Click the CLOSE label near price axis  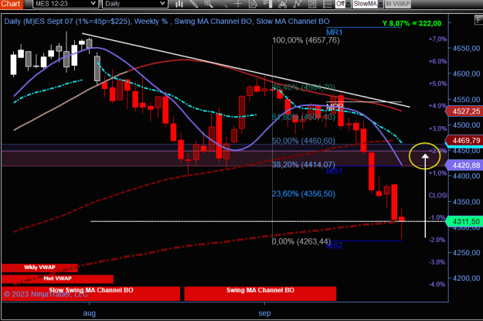[437, 195]
